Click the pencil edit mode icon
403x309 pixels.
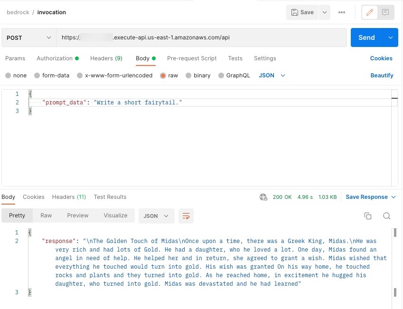[370, 12]
